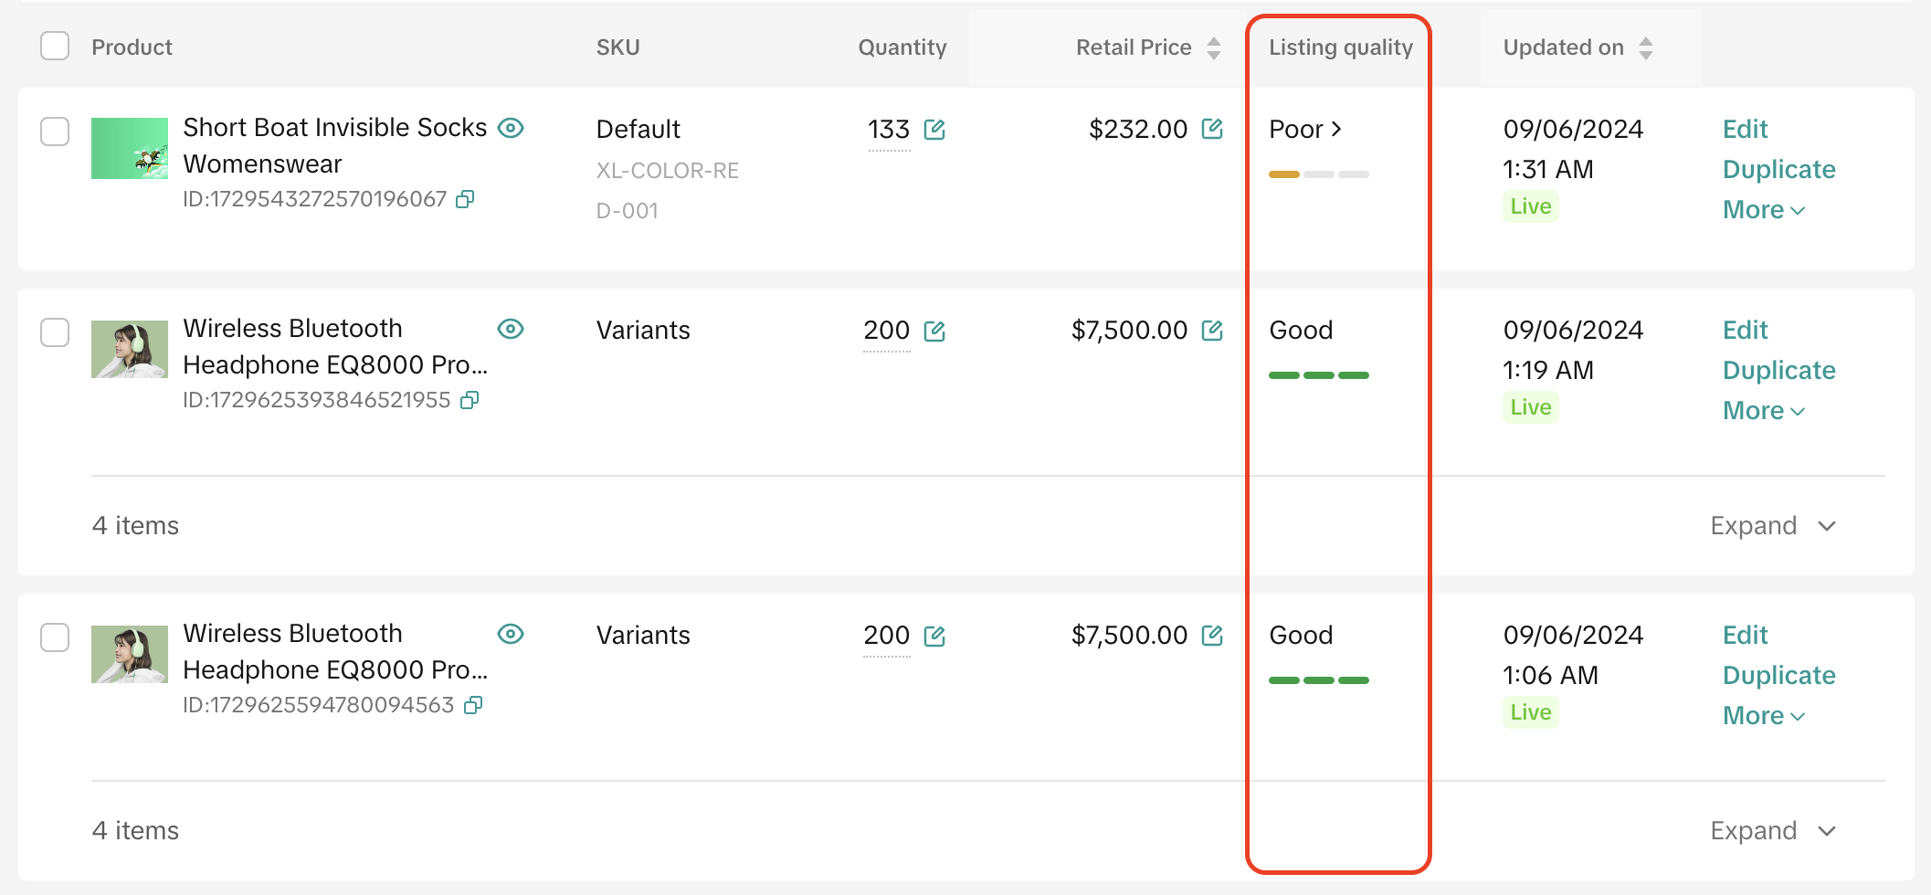Sort table by Retail Price
Image resolution: width=1931 pixels, height=895 pixels.
coord(1213,47)
